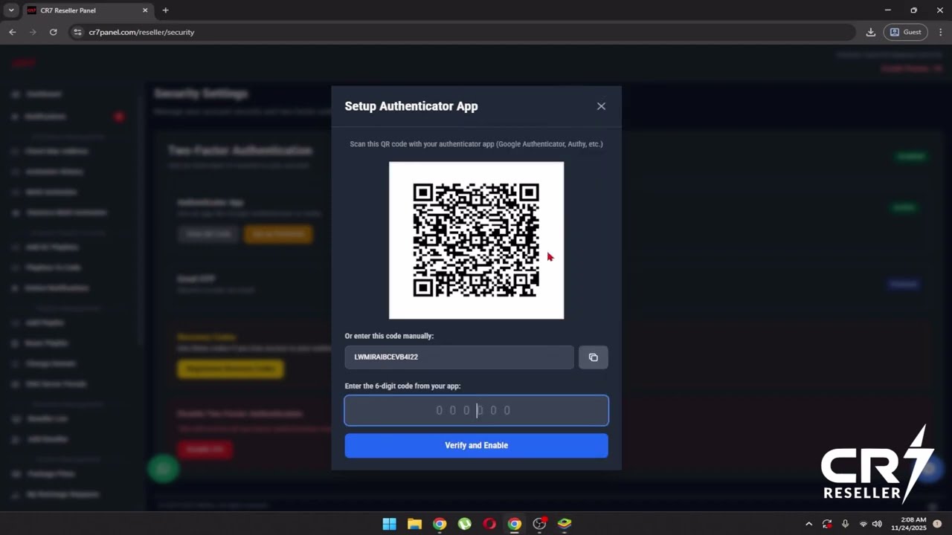This screenshot has width=952, height=535.
Task: Open volume control in system tray
Action: click(x=877, y=524)
